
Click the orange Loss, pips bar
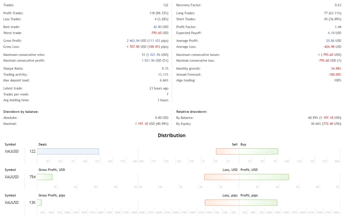(222, 203)
